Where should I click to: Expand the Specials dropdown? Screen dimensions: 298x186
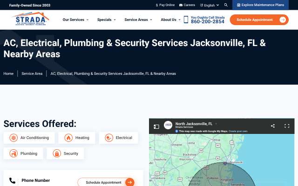[x=106, y=20]
